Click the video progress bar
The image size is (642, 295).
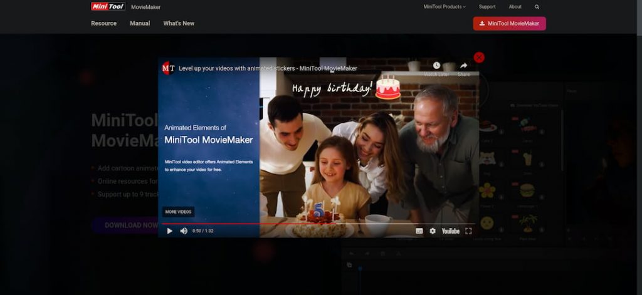tap(318, 224)
